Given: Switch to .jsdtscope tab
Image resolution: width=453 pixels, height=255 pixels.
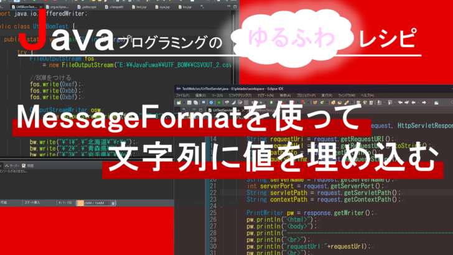Looking at the screenshot, I should tap(87, 7).
